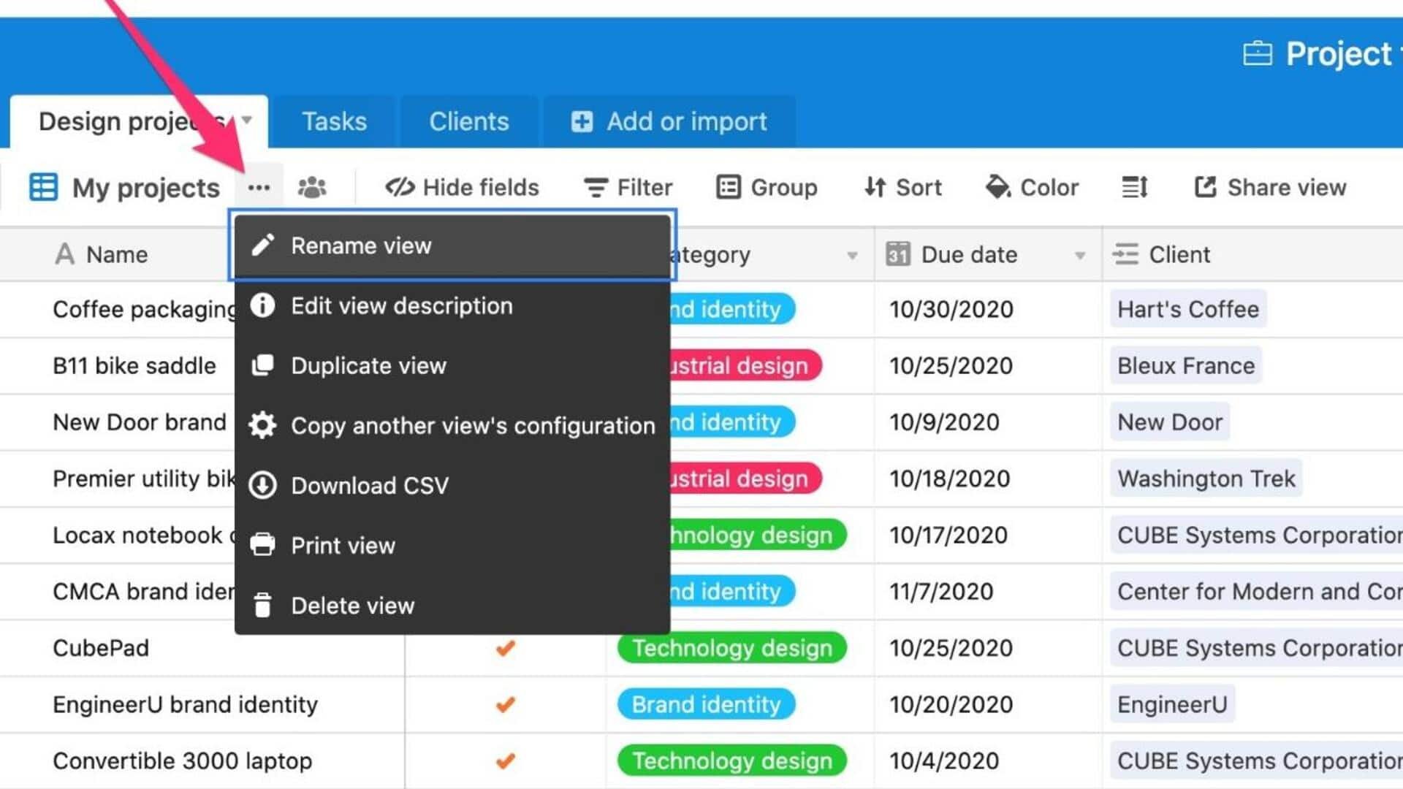Select Rename view from context menu
The image size is (1403, 789).
click(x=452, y=245)
